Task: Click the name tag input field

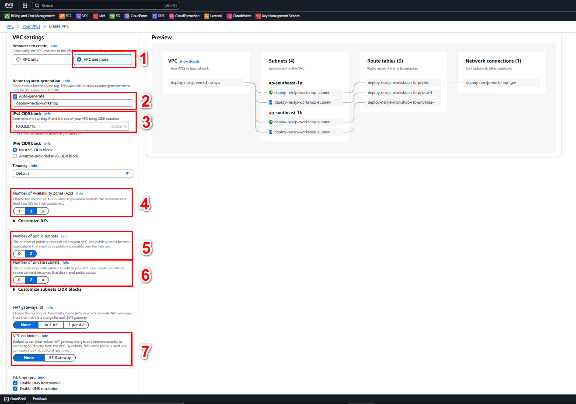Action: [x=73, y=103]
